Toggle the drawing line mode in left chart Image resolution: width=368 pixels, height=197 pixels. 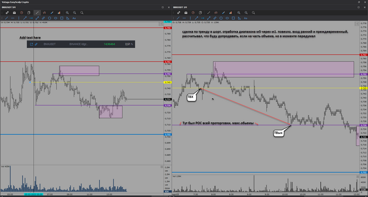[x=37, y=13]
